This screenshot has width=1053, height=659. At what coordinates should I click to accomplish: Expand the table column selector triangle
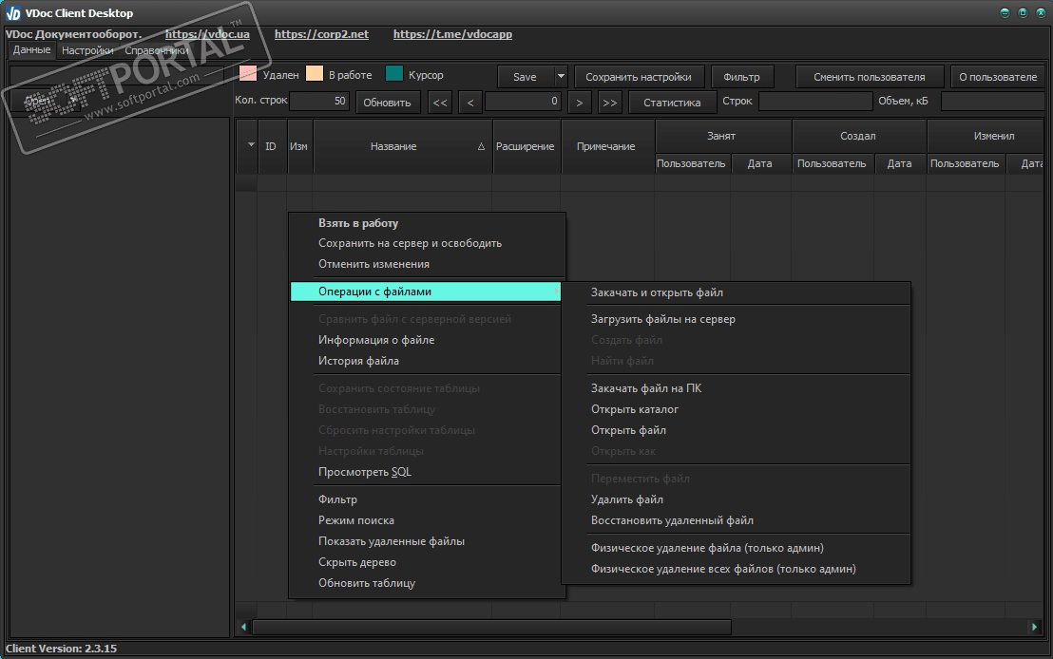[251, 145]
